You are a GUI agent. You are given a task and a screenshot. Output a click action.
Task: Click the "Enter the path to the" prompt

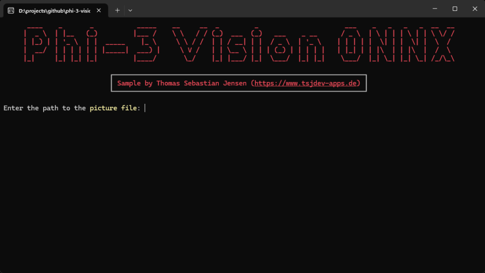45,108
